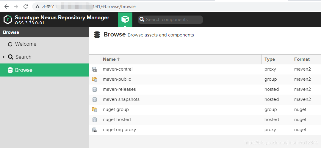Image resolution: width=321 pixels, height=148 pixels.
Task: Open the nuget-group repository
Action: 116,110
